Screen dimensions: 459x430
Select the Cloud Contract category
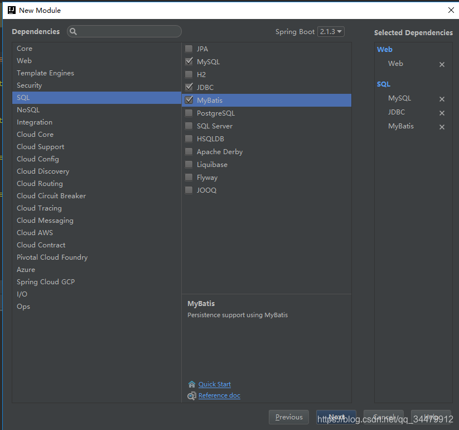coord(96,245)
